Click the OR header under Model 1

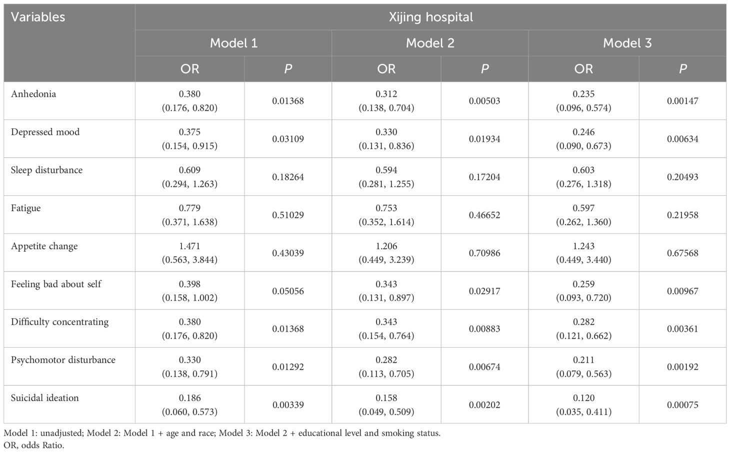pyautogui.click(x=189, y=69)
